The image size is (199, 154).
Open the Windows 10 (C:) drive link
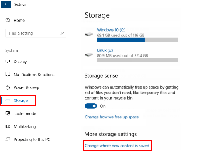(x=111, y=30)
